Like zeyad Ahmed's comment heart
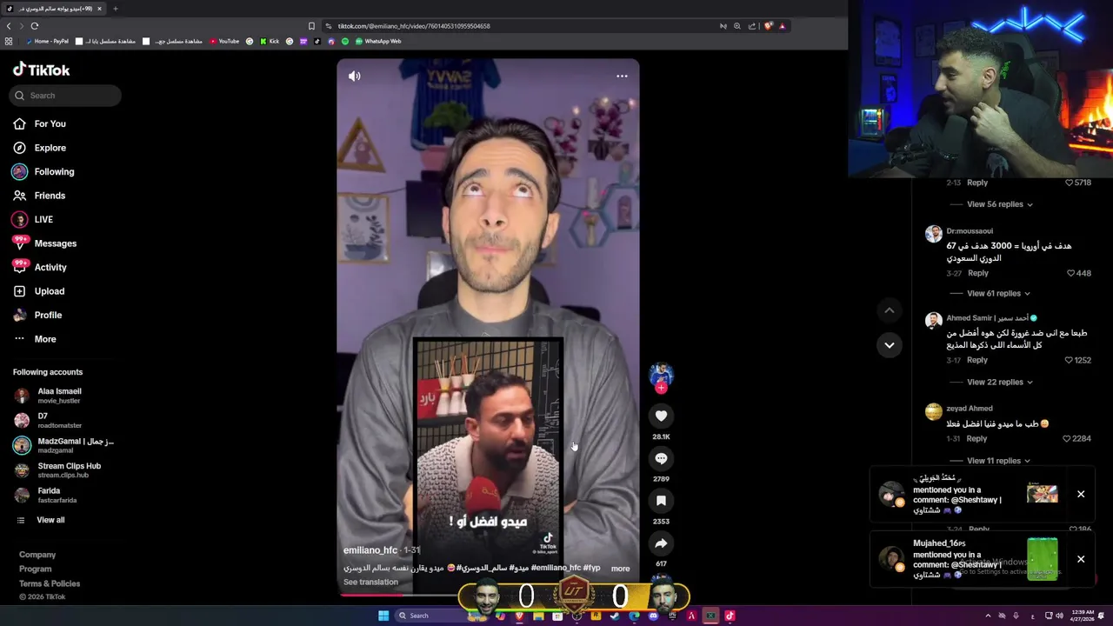Viewport: 1113px width, 626px height. (x=1068, y=439)
